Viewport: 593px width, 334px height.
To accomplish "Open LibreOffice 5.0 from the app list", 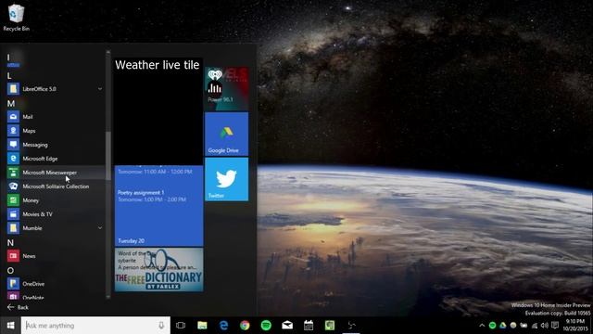I will coord(55,89).
